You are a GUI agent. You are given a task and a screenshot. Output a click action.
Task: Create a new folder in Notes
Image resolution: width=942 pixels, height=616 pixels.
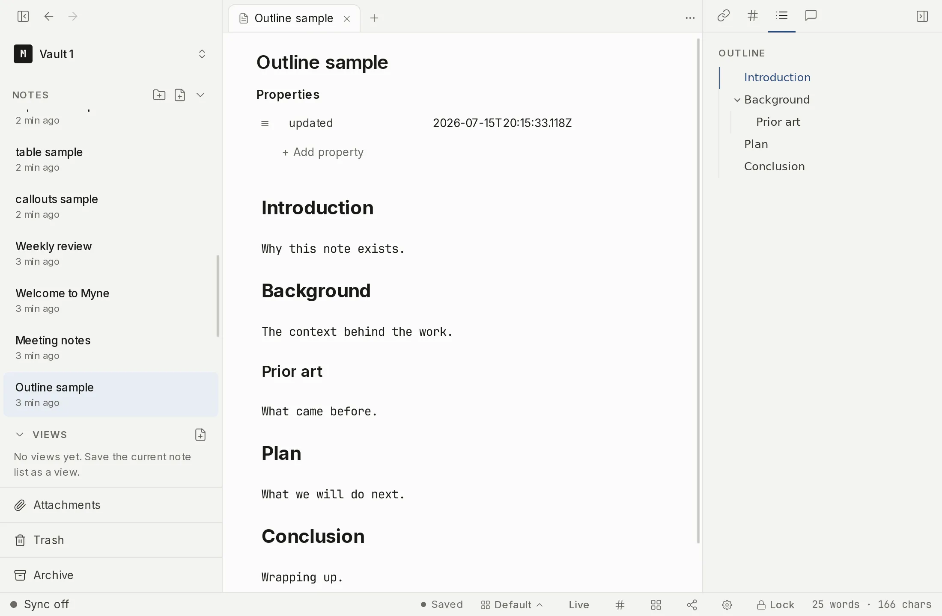pyautogui.click(x=159, y=95)
